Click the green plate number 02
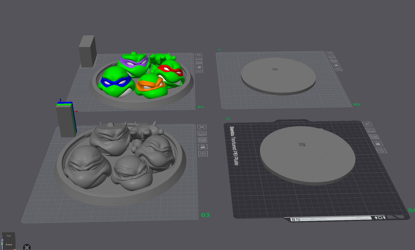The width and height of the screenshot is (415, 250). pos(357,104)
